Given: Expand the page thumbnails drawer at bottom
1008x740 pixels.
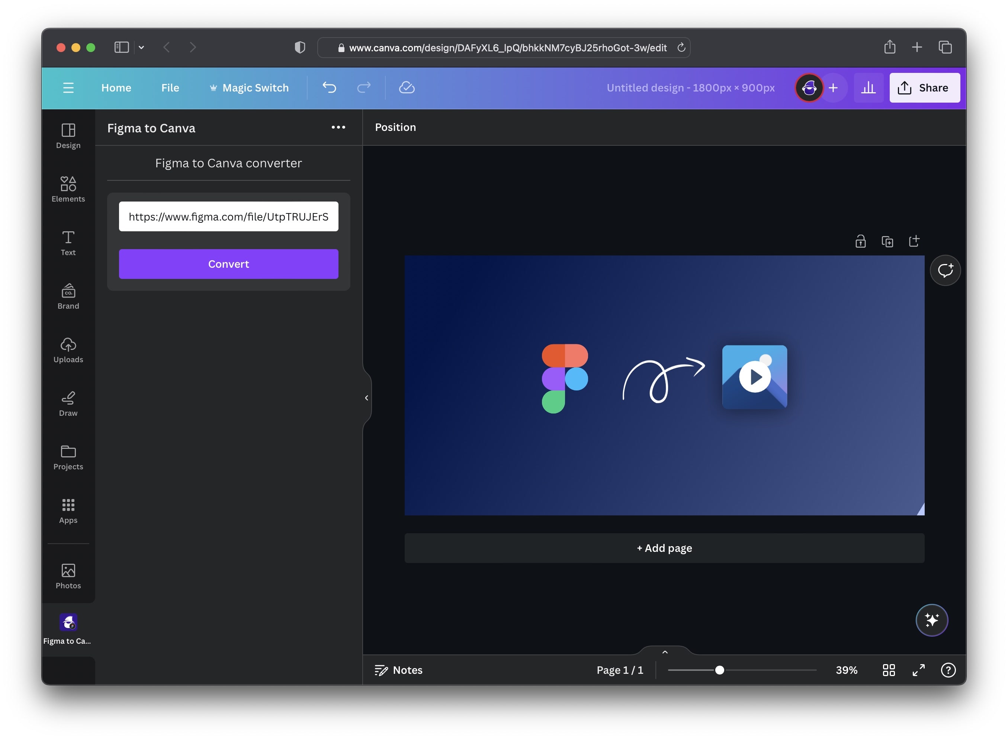Looking at the screenshot, I should coord(665,652).
